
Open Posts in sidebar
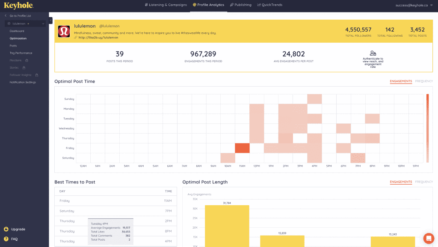(x=13, y=46)
